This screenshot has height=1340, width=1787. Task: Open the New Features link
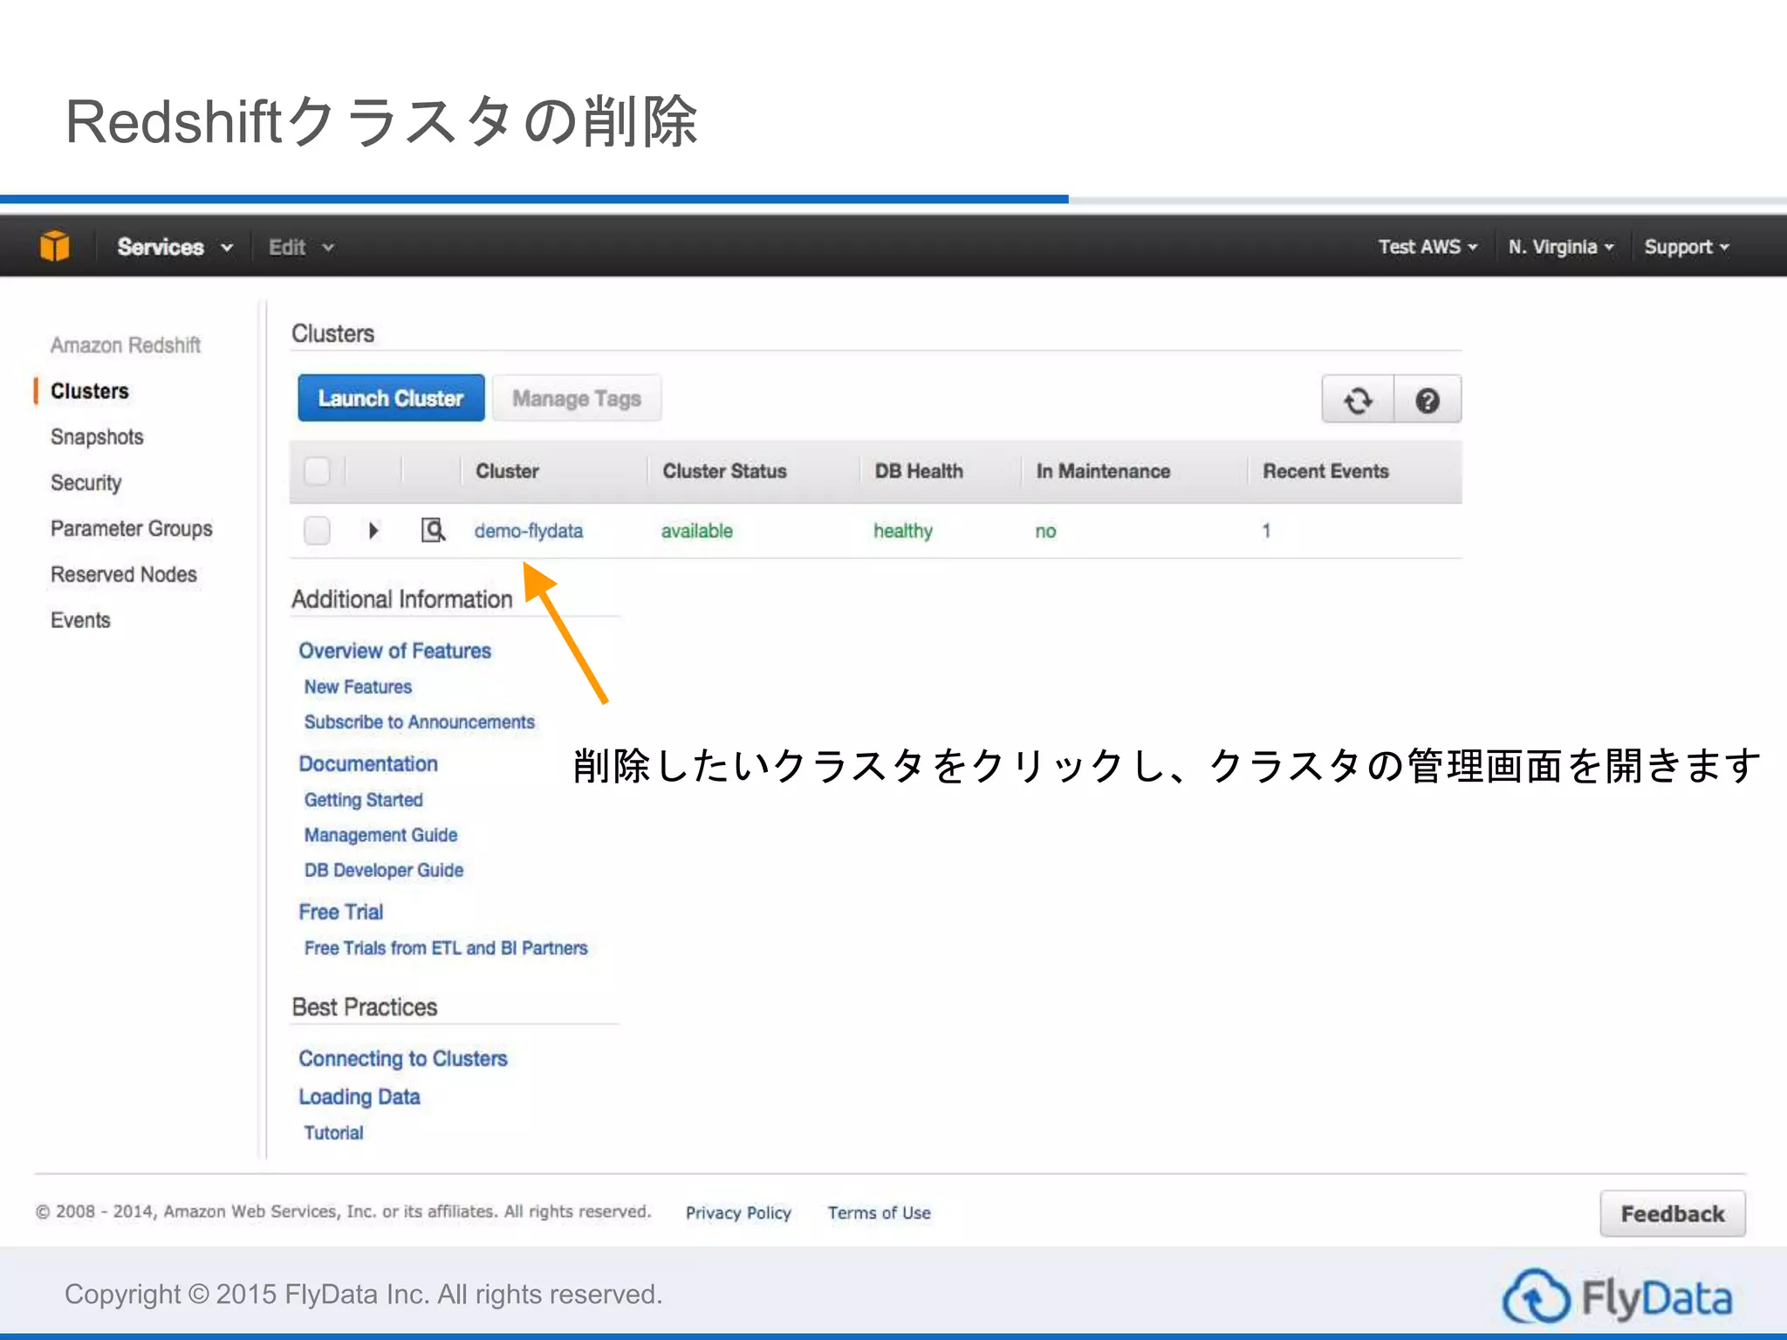(x=358, y=687)
